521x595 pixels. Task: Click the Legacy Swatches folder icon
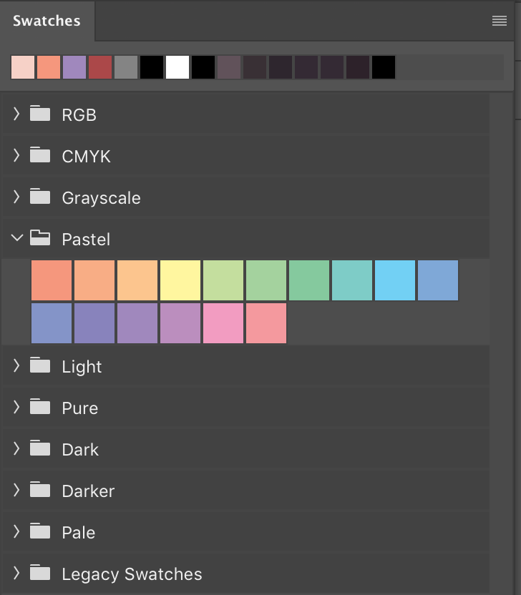point(38,573)
